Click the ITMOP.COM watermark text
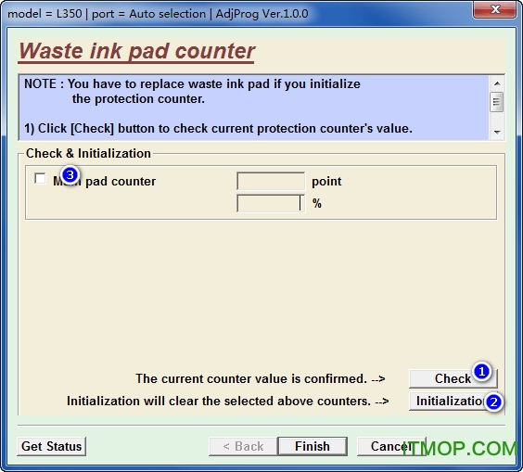 (460, 449)
